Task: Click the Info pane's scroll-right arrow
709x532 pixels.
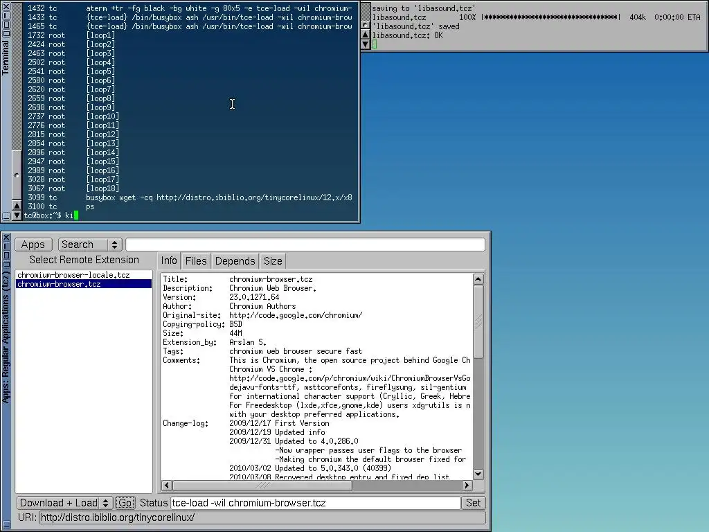Action: (x=467, y=486)
